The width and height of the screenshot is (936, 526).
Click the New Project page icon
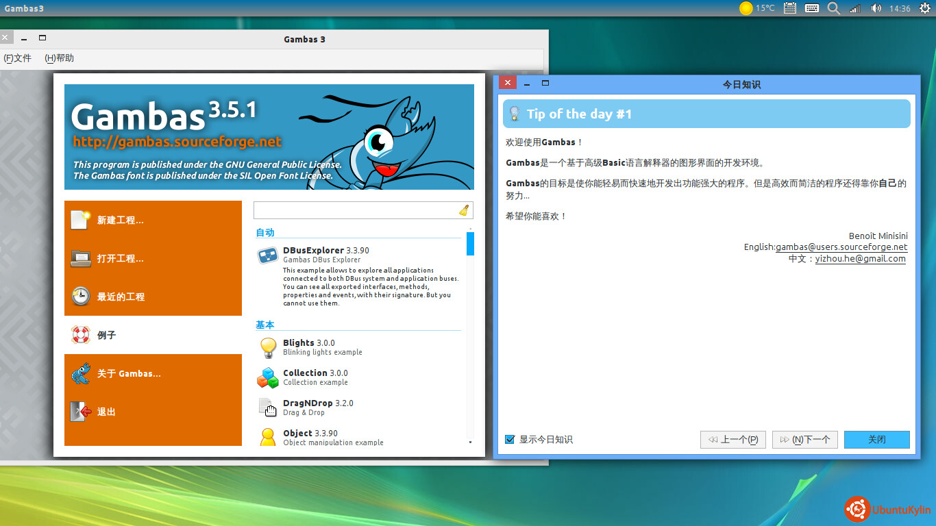pyautogui.click(x=81, y=220)
